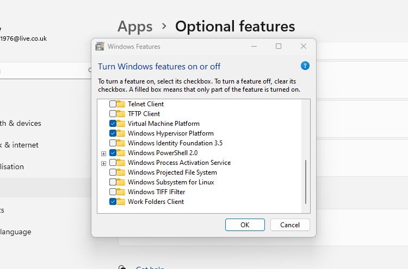408x269 pixels.
Task: Click the Windows Hypervisor Platform folder icon
Action: [x=121, y=133]
